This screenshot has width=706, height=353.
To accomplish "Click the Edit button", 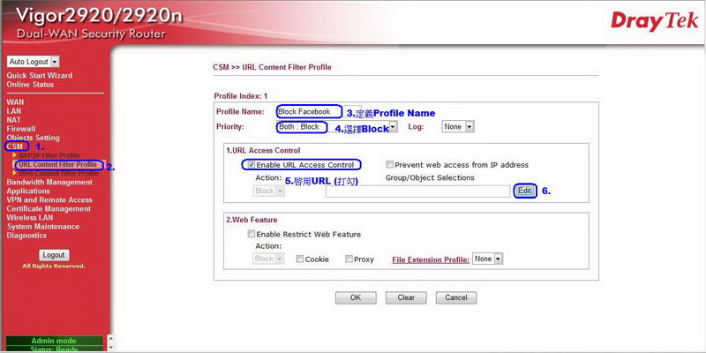I will tap(524, 191).
